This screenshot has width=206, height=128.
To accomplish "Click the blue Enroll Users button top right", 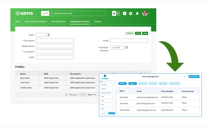I will click(194, 77).
